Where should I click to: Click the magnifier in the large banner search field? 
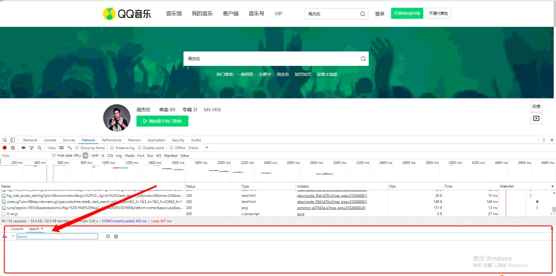coord(363,59)
